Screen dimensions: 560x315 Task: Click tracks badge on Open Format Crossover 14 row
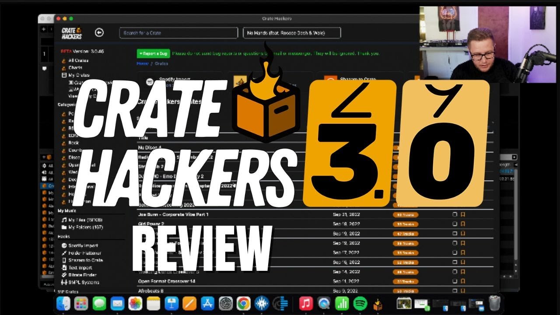[406, 281]
